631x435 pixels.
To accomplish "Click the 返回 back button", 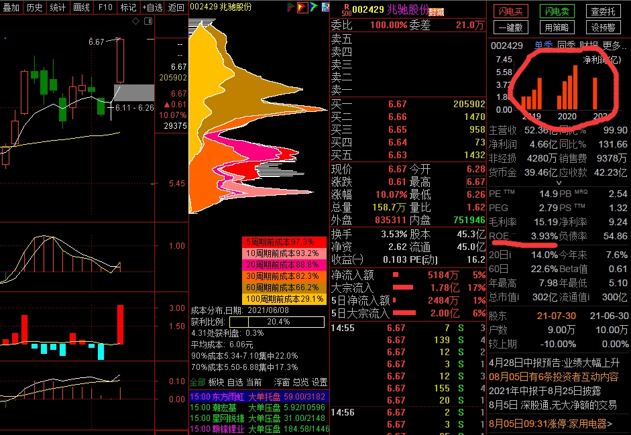I will click(x=176, y=7).
